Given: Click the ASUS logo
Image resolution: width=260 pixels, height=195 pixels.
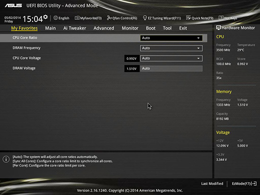Looking at the screenshot, I should tap(13, 6).
